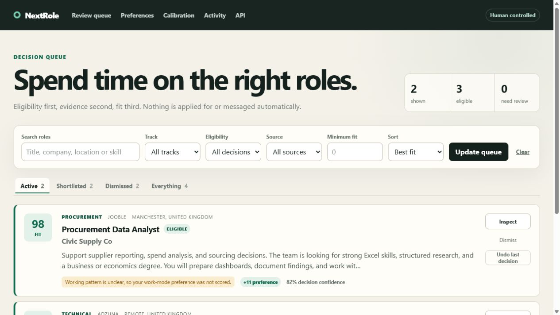The image size is (560, 315).
Task: Open the Source dropdown
Action: 294,152
